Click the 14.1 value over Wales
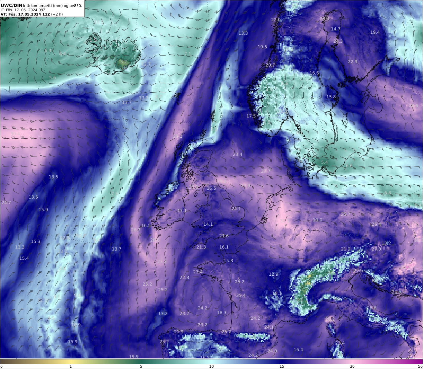This screenshot has height=369, width=423. click(x=208, y=224)
